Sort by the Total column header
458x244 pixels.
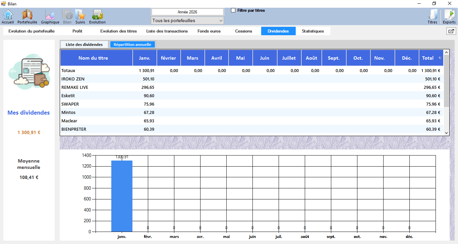tap(431, 58)
